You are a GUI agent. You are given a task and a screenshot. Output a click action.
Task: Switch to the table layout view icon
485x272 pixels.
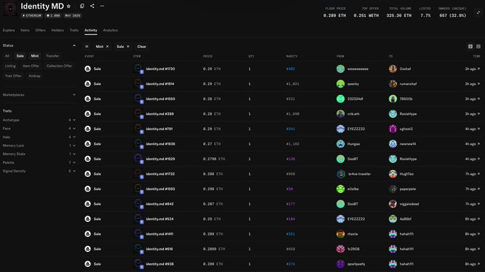click(x=471, y=46)
